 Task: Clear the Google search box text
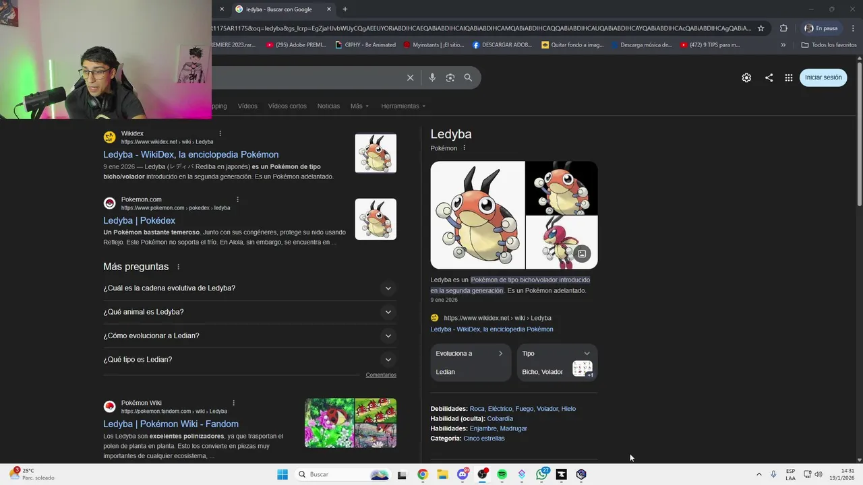tap(410, 77)
